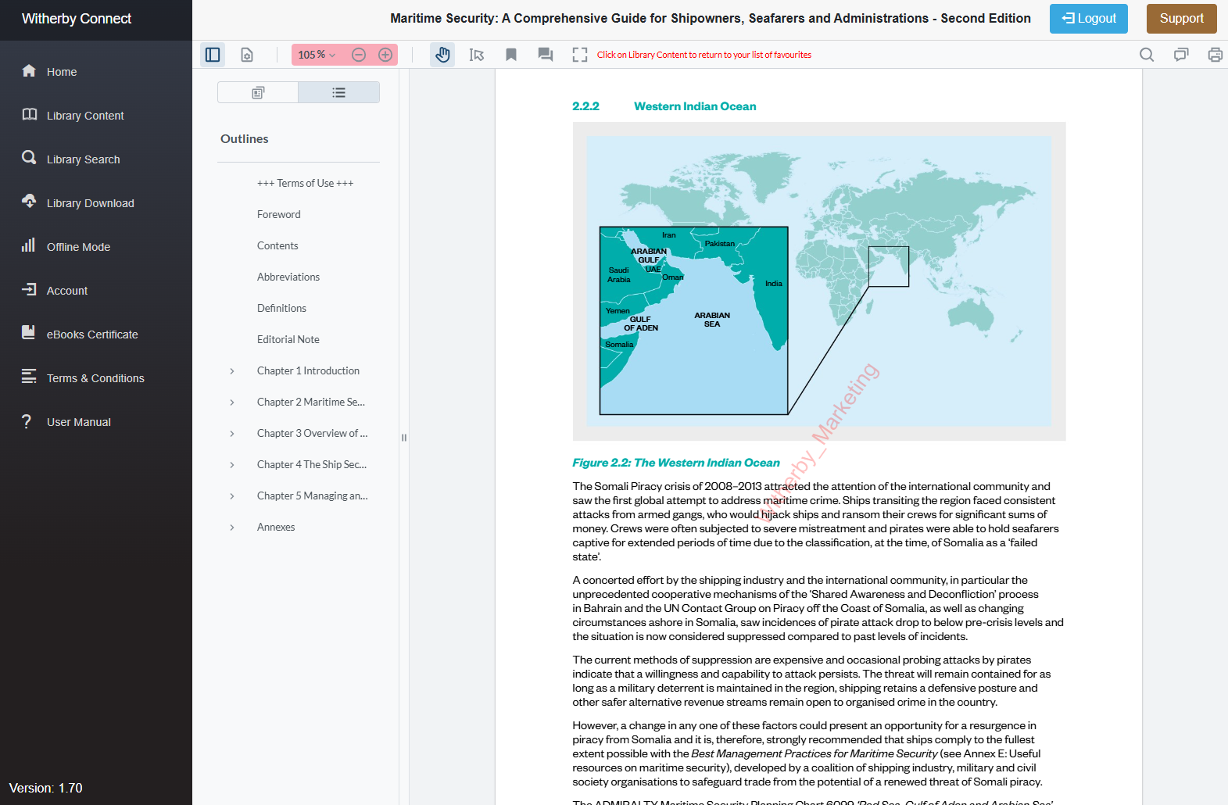This screenshot has width=1228, height=805.
Task: Expand Chapter 2 Maritime Se... outline
Action: click(x=232, y=402)
